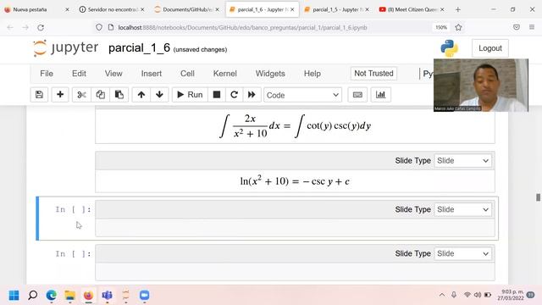Change Slide Type for the bottom empty cell
This screenshot has width=542, height=305.
pyautogui.click(x=462, y=254)
